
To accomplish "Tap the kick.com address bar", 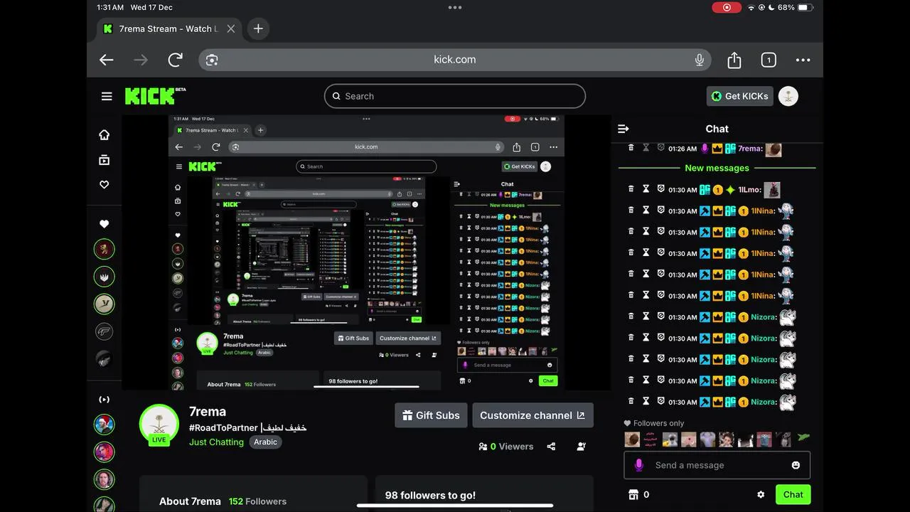I will coord(455,60).
